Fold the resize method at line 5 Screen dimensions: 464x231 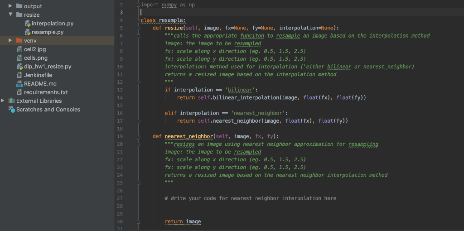coord(138,28)
